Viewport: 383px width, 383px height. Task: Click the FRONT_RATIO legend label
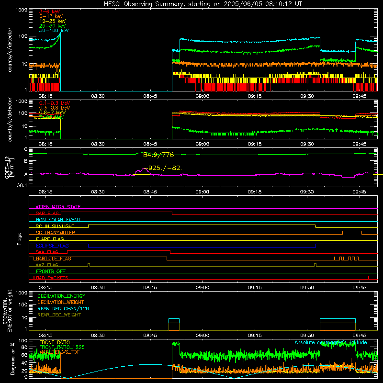(x=55, y=342)
